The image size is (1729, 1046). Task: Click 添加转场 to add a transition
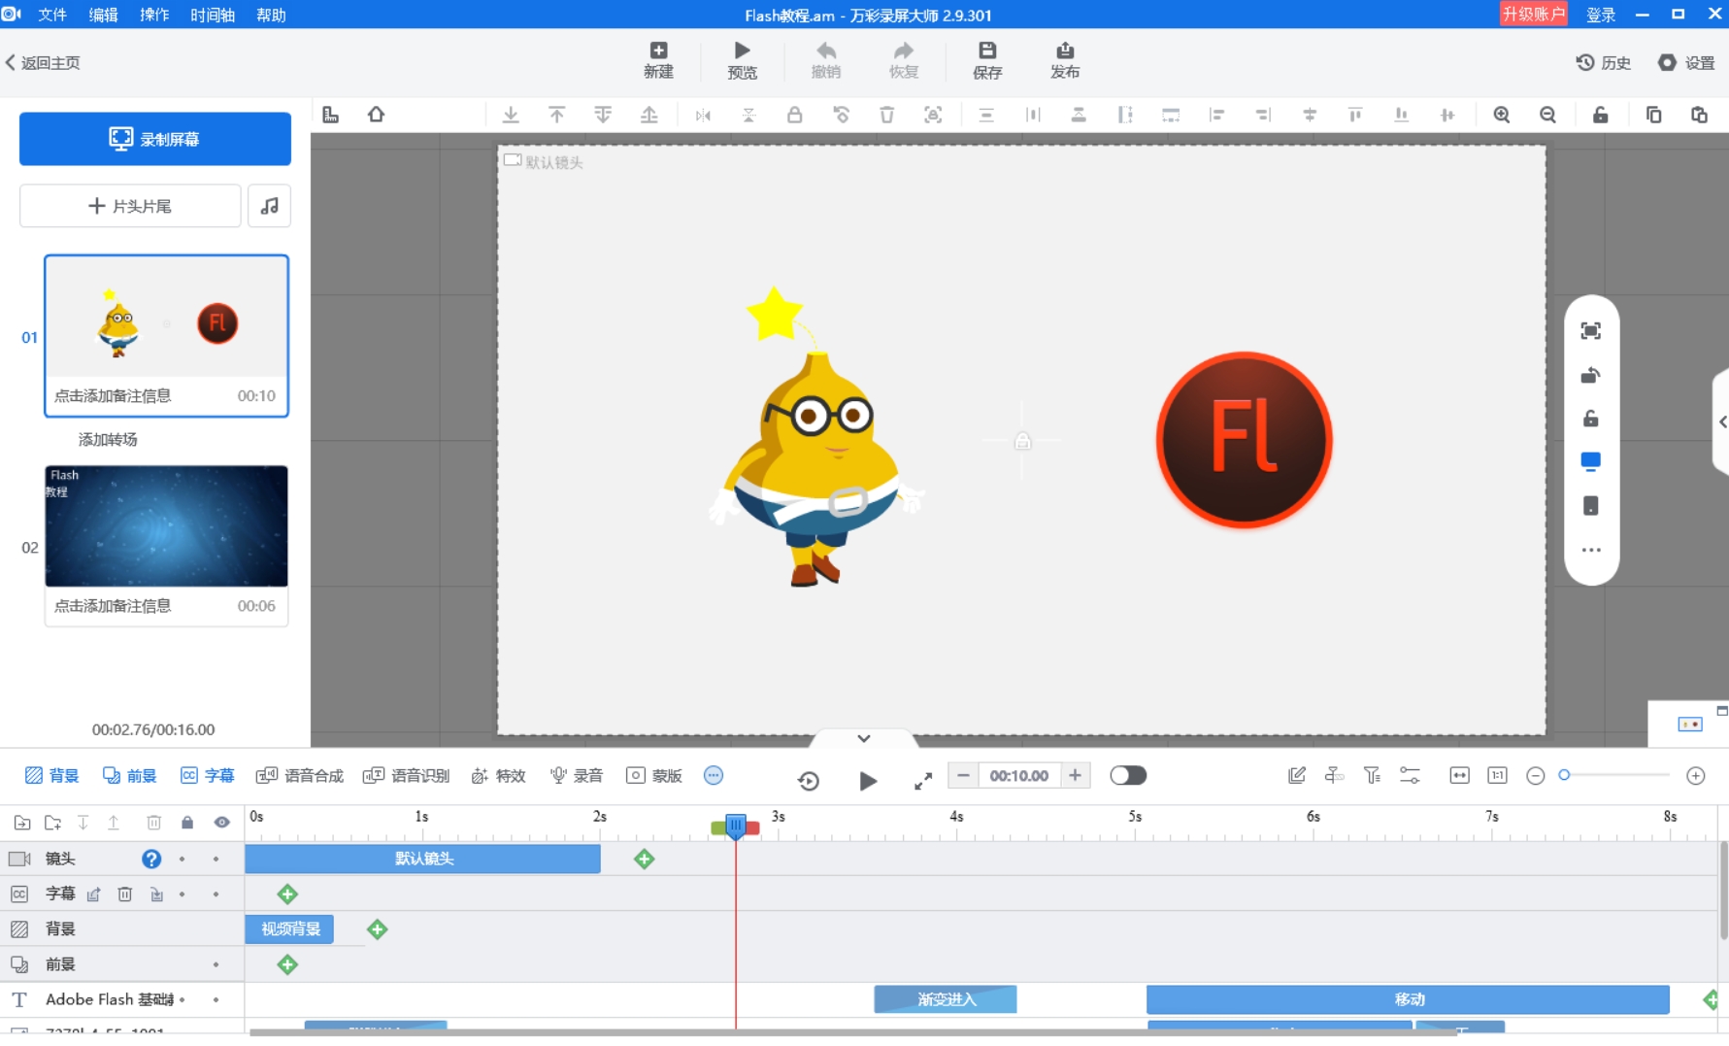click(x=108, y=439)
